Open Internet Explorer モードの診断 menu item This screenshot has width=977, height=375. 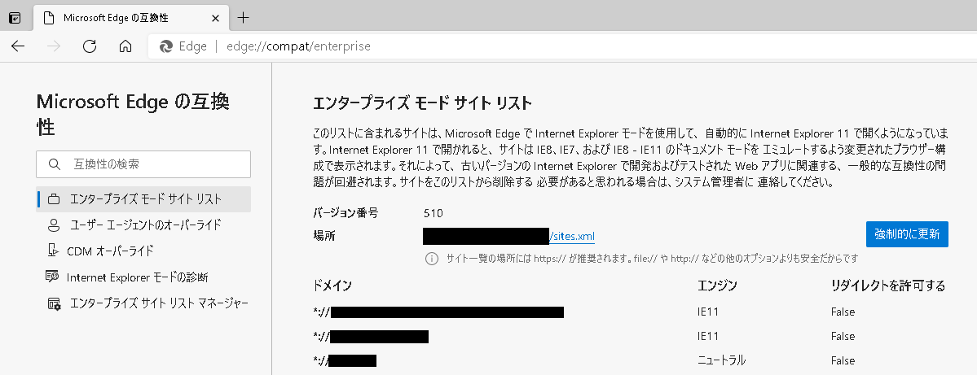pos(143,277)
